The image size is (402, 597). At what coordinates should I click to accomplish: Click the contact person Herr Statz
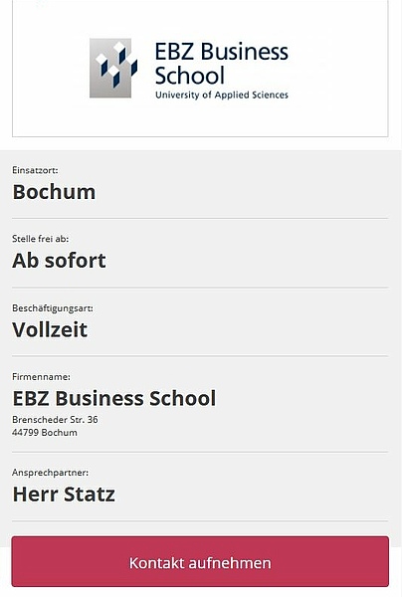(64, 494)
